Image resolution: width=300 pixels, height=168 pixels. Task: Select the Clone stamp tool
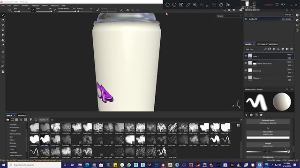tap(3, 40)
